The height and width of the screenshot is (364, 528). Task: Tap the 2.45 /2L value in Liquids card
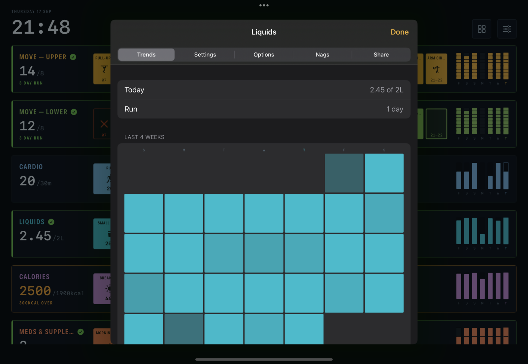pos(42,236)
